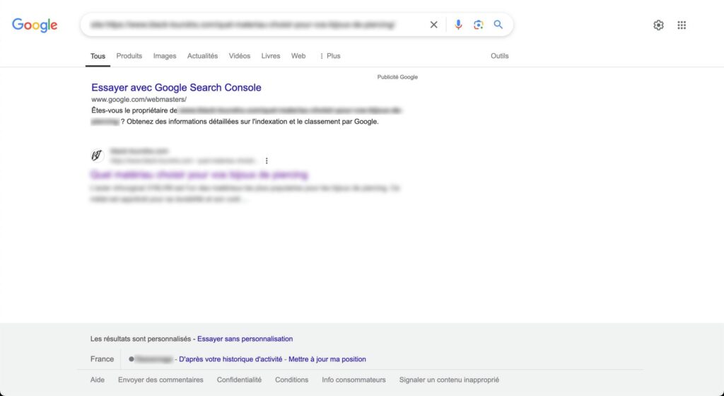Switch to Vidéos tab
Viewport: 724px width, 396px height.
coord(240,56)
